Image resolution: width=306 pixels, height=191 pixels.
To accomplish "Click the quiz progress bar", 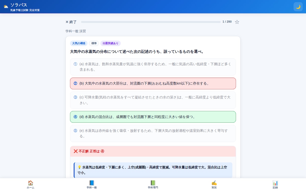I will (x=151, y=22).
